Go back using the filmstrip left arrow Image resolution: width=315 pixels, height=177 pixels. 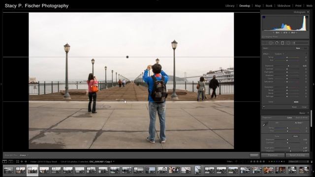tap(22, 162)
